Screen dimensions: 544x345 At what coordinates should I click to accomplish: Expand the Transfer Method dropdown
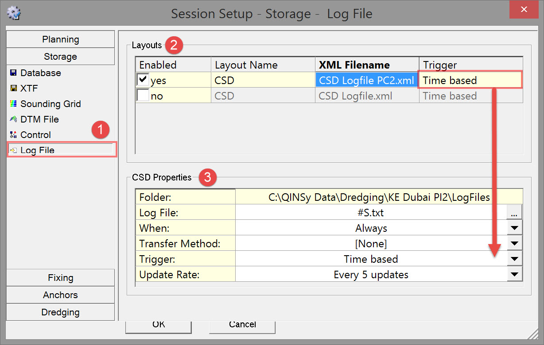[x=514, y=244]
